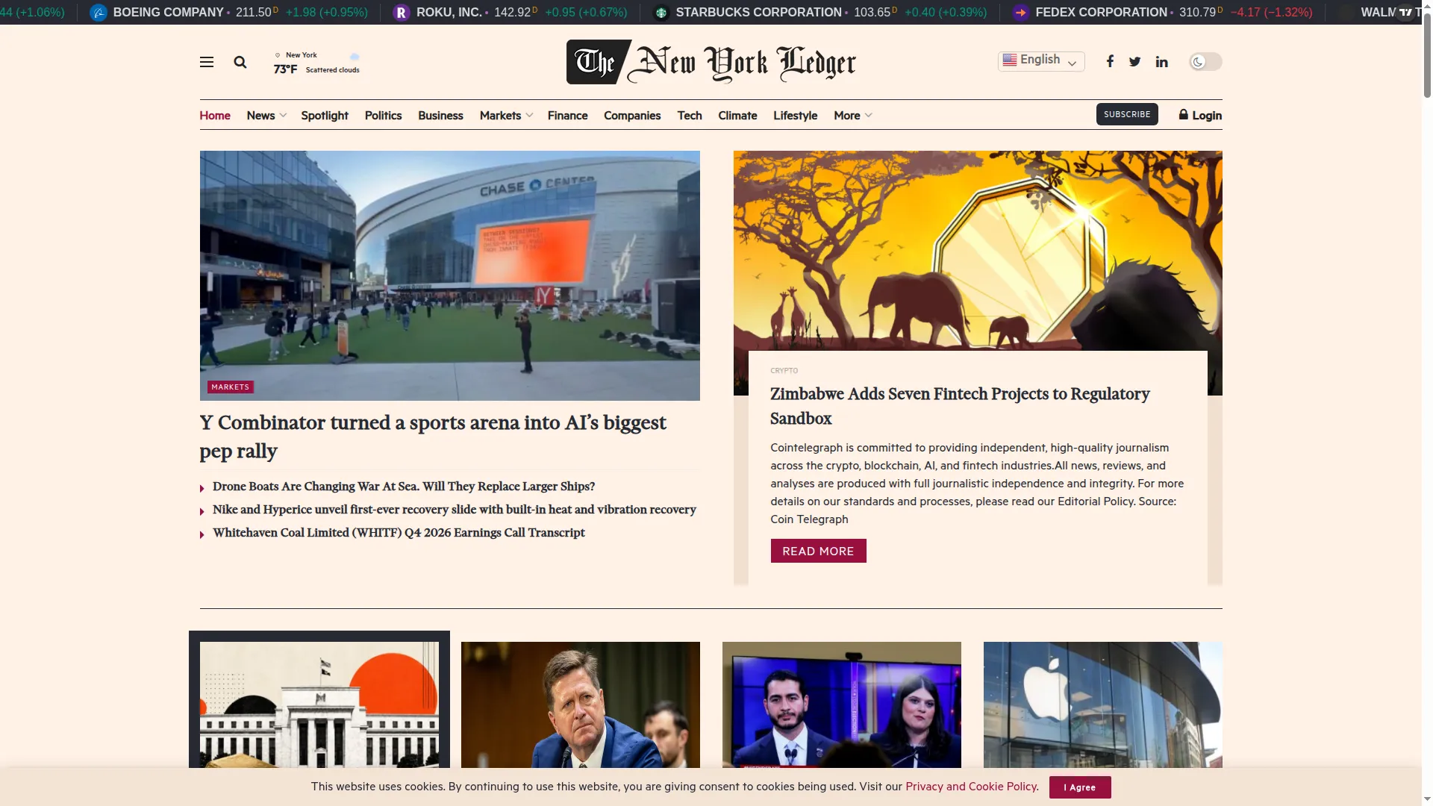Open the Facebook social icon

(1111, 61)
